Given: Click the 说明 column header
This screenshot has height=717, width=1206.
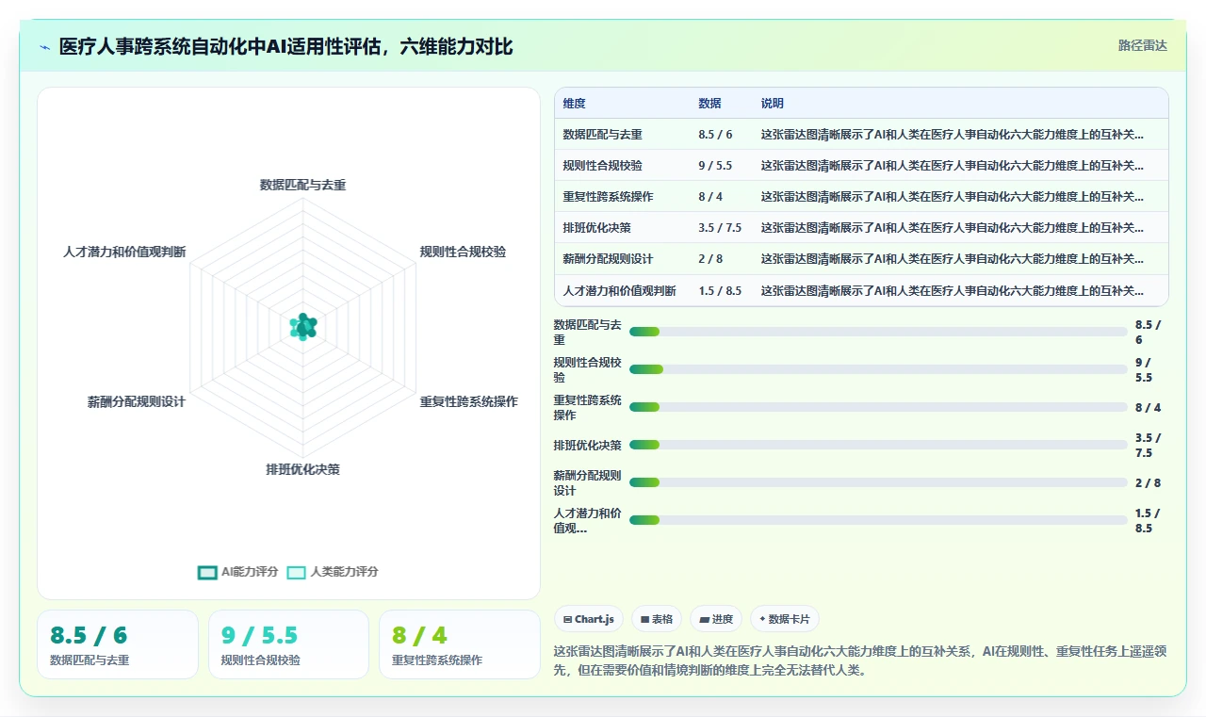Looking at the screenshot, I should tap(773, 104).
